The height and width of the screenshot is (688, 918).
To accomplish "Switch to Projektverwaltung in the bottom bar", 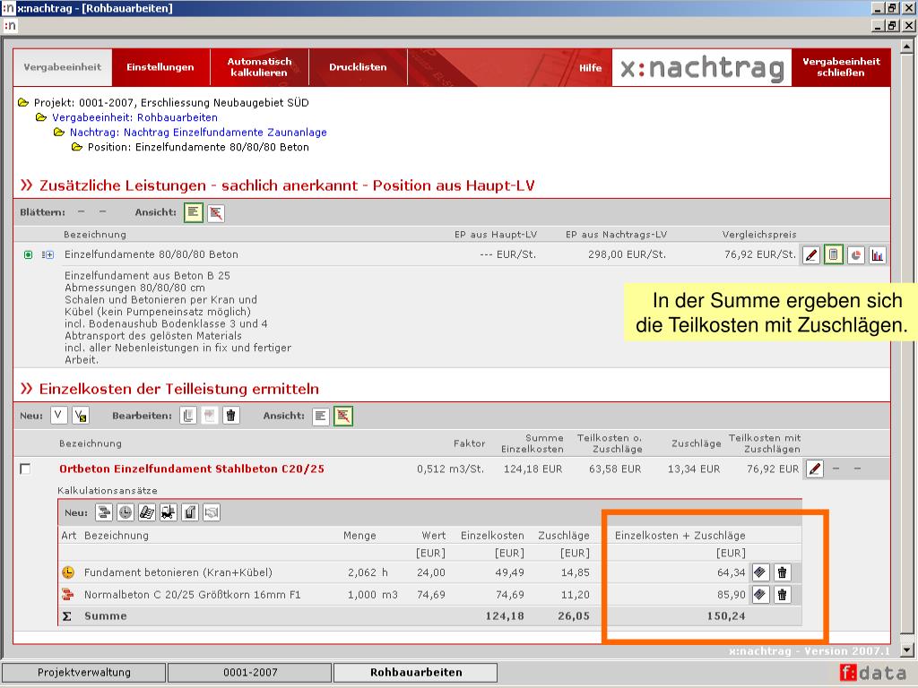I will (83, 673).
